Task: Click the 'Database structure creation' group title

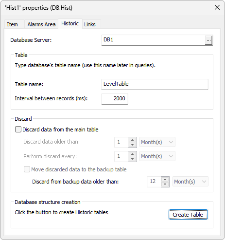Action: (x=48, y=202)
